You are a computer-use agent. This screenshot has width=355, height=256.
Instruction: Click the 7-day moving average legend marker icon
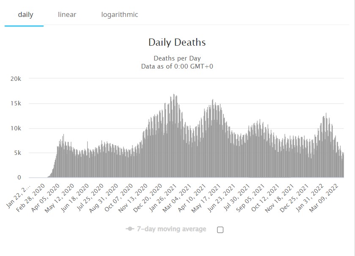pos(130,229)
